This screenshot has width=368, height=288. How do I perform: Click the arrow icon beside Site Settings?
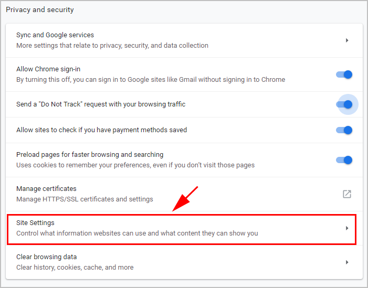pyautogui.click(x=347, y=228)
